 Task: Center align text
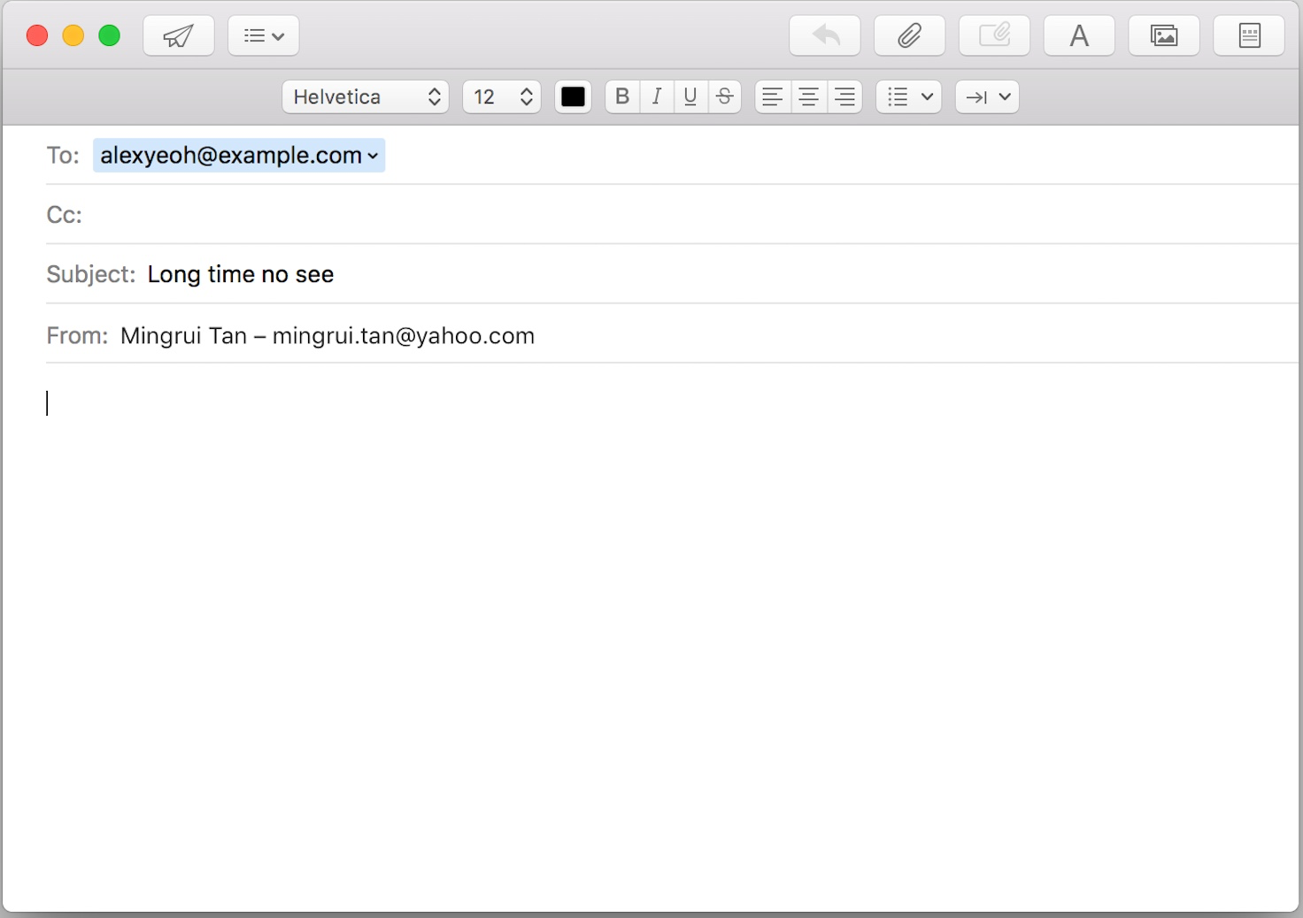808,96
